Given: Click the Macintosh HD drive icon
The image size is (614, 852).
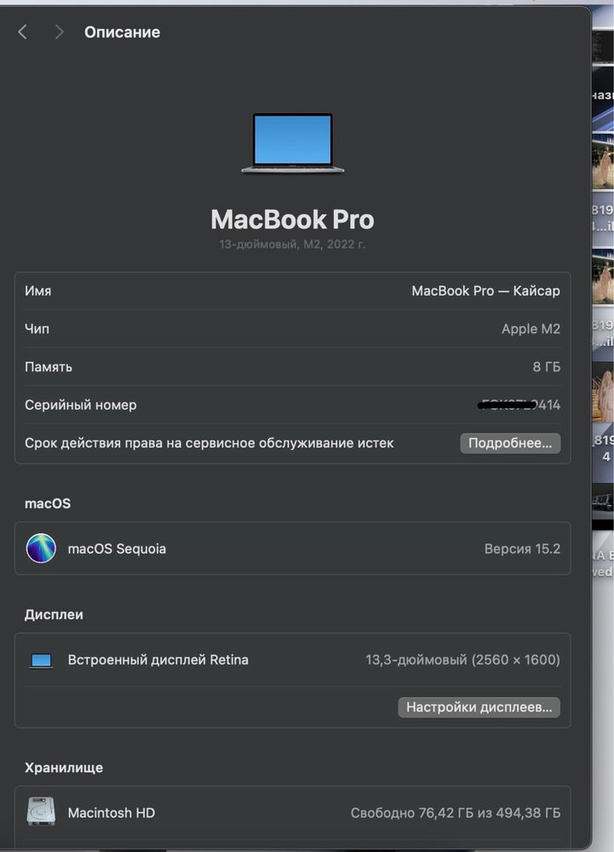Looking at the screenshot, I should 41,812.
